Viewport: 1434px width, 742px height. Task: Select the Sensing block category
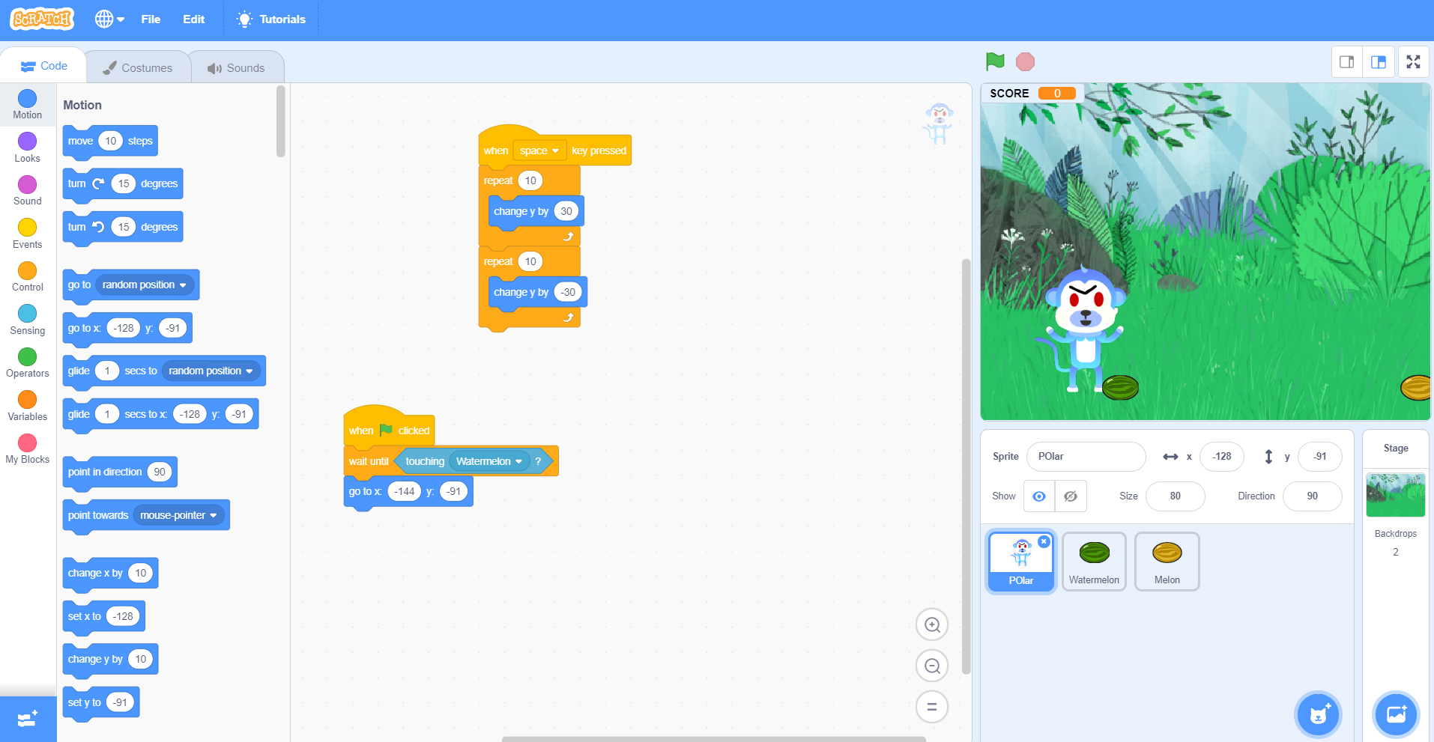tap(28, 320)
